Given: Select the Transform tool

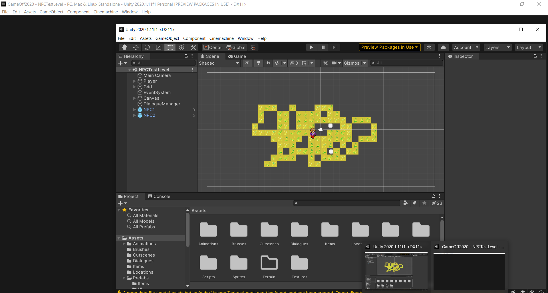Looking at the screenshot, I should tap(182, 47).
